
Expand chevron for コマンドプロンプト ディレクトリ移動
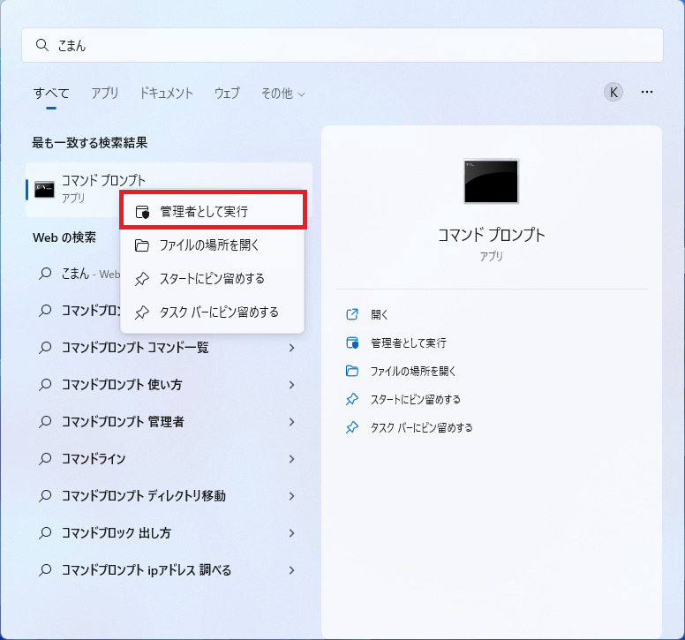[x=292, y=496]
